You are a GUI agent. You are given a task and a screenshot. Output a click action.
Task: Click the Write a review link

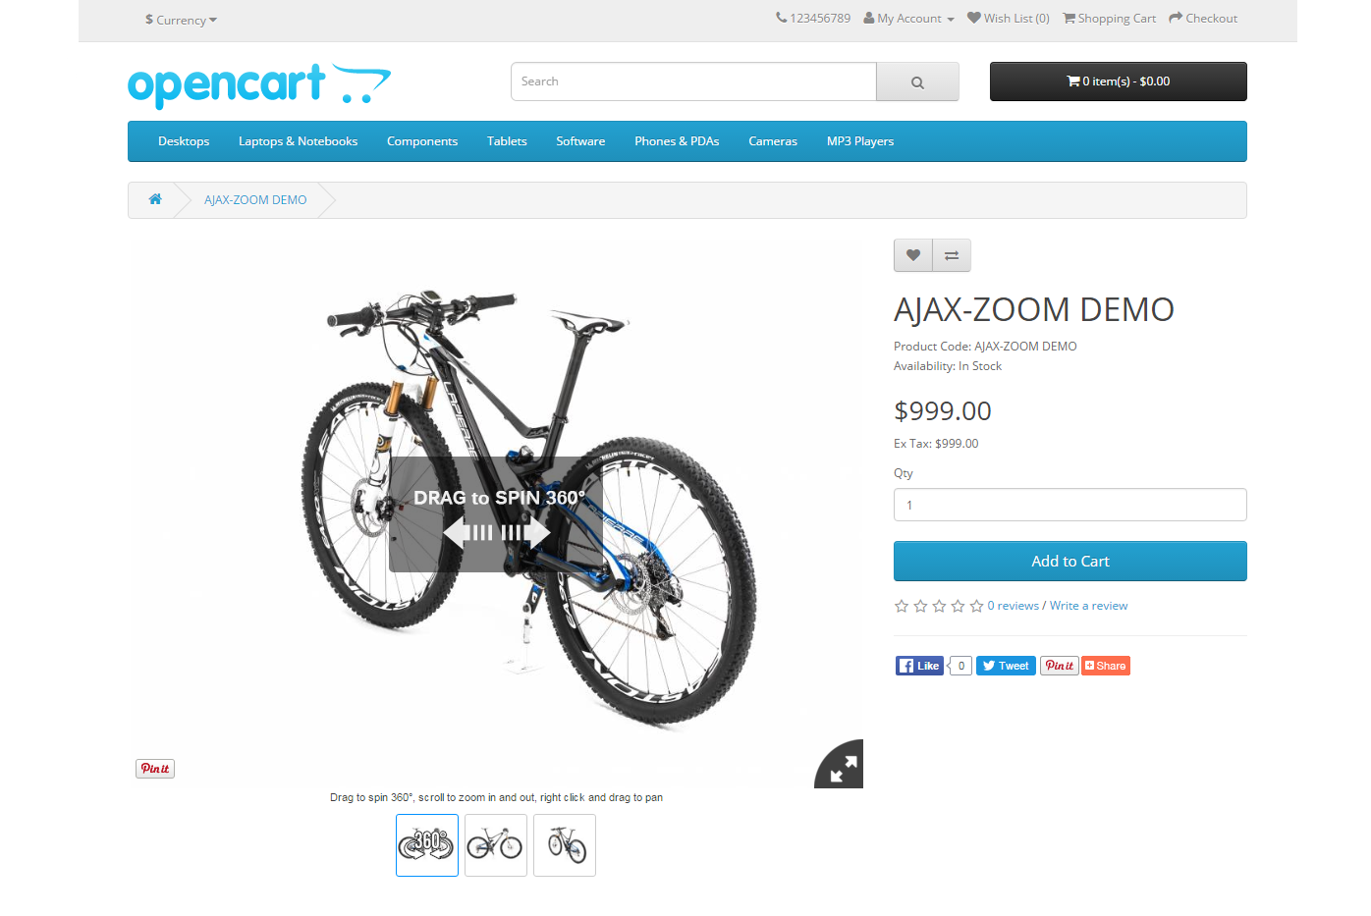coord(1088,606)
